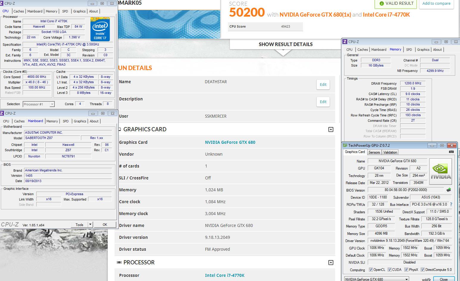The width and height of the screenshot is (460, 281).
Task: Click the GPU-Z Memory Size 4096 MB field
Action: click(x=381, y=233)
